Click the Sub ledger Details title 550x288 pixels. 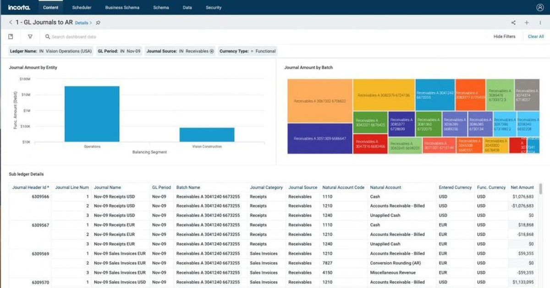pyautogui.click(x=26, y=174)
